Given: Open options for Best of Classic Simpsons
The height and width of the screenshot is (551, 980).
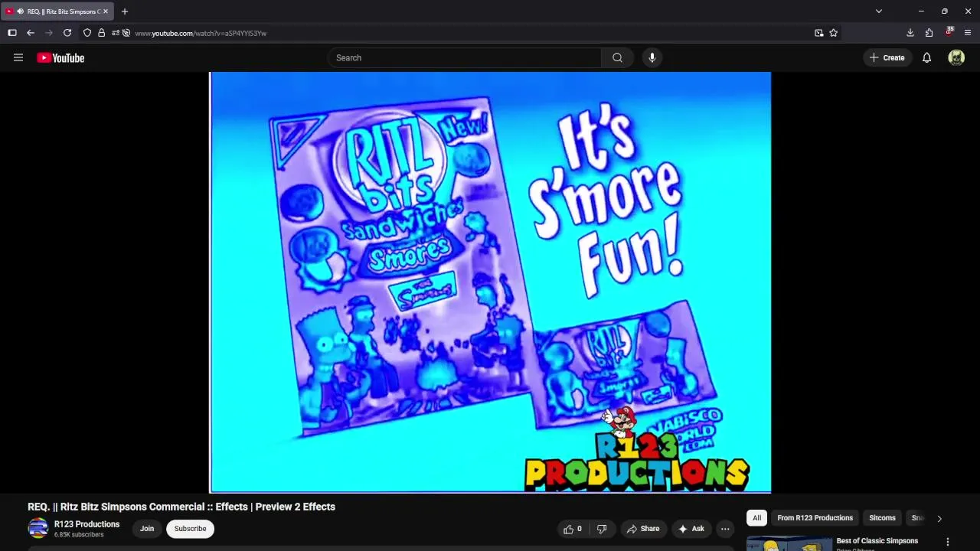Looking at the screenshot, I should click(948, 542).
